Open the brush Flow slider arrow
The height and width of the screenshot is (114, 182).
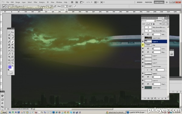click(x=67, y=6)
